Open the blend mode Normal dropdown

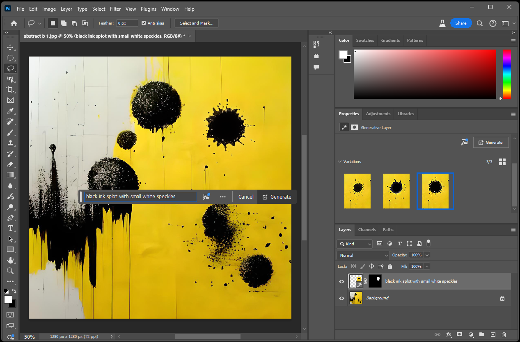(363, 255)
